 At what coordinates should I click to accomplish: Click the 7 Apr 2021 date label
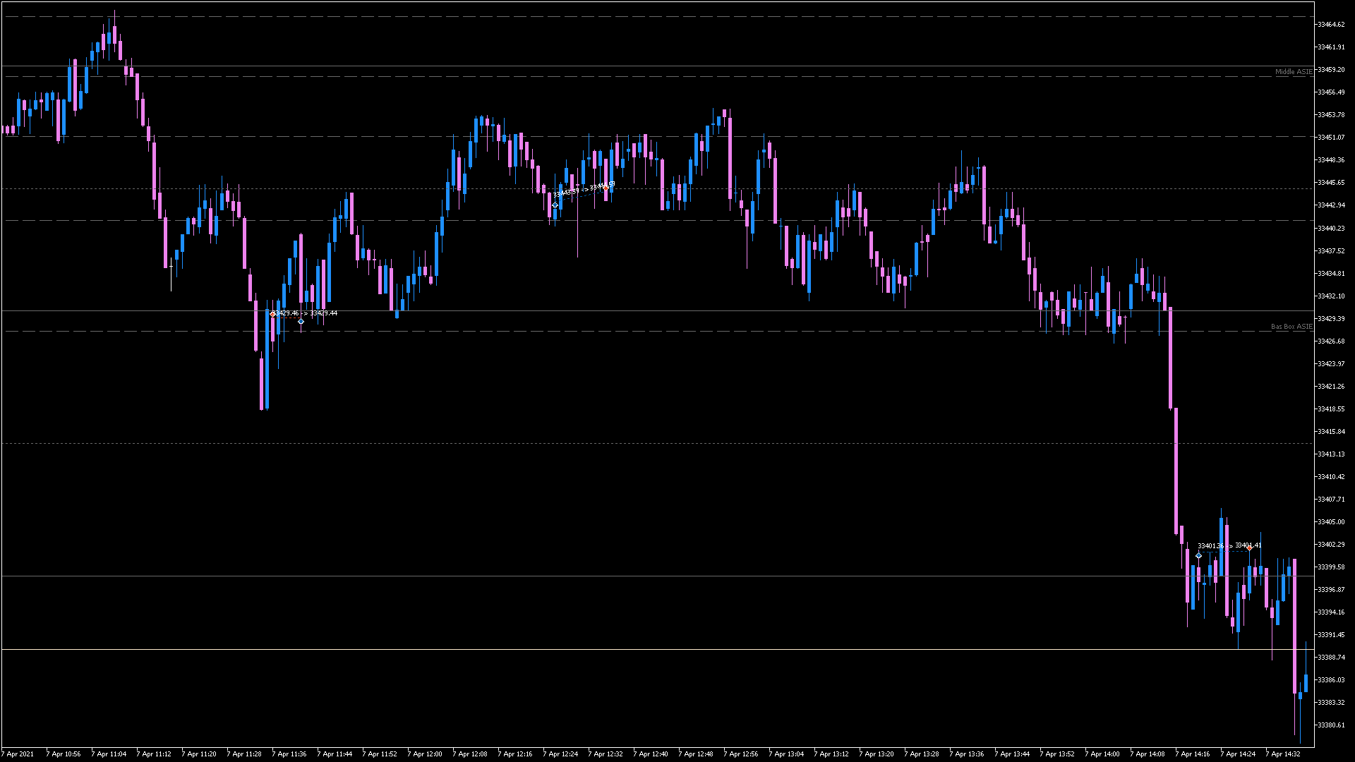tap(18, 754)
